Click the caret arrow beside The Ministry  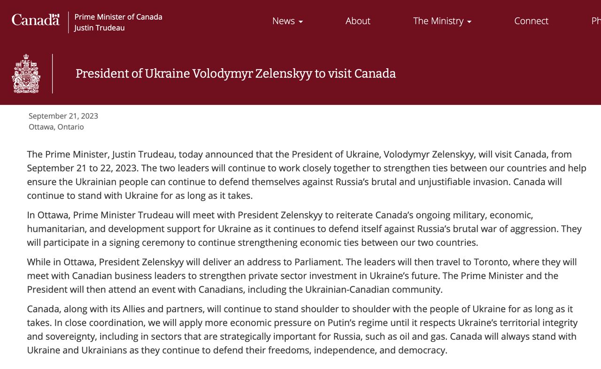click(469, 22)
